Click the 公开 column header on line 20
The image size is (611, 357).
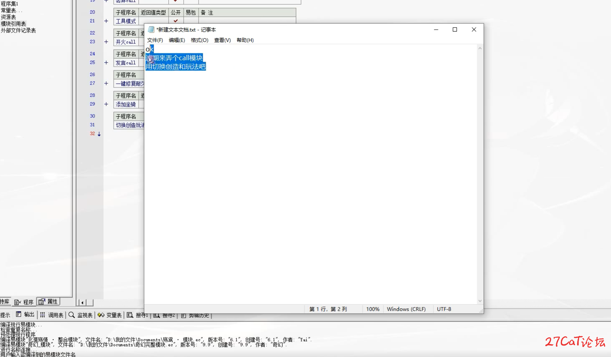point(176,13)
